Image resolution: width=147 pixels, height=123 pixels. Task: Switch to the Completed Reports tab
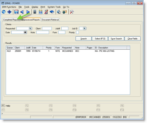11,20
